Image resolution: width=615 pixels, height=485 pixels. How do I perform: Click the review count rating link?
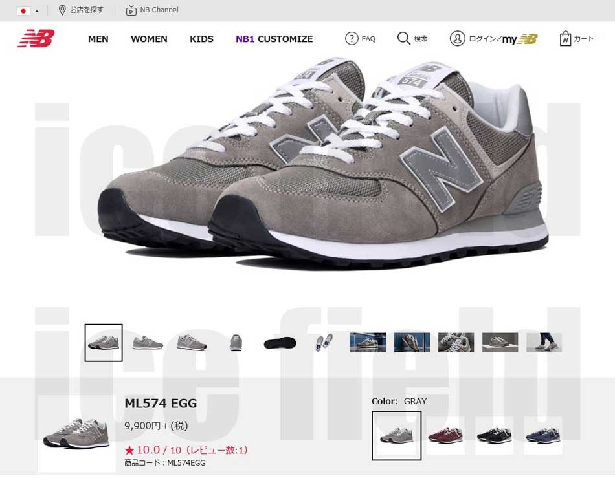[186, 449]
